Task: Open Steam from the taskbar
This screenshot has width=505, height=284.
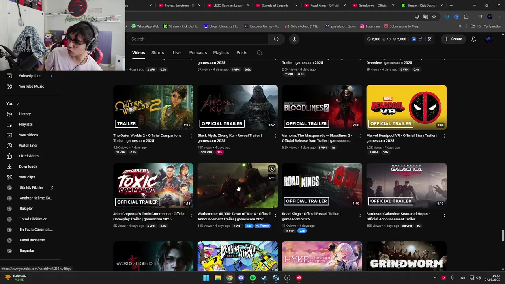Action: point(264,278)
